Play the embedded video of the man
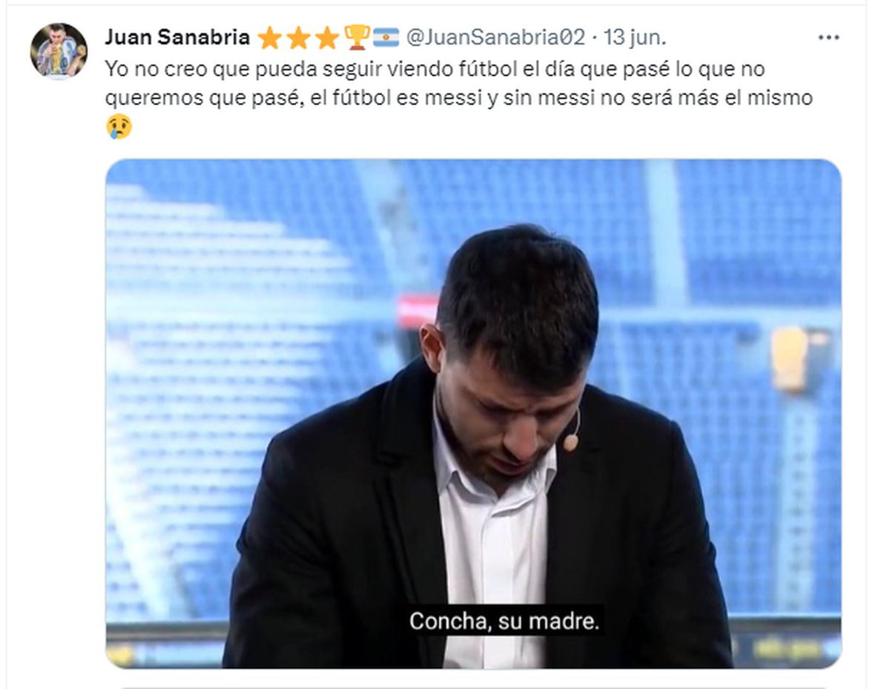 [x=473, y=413]
